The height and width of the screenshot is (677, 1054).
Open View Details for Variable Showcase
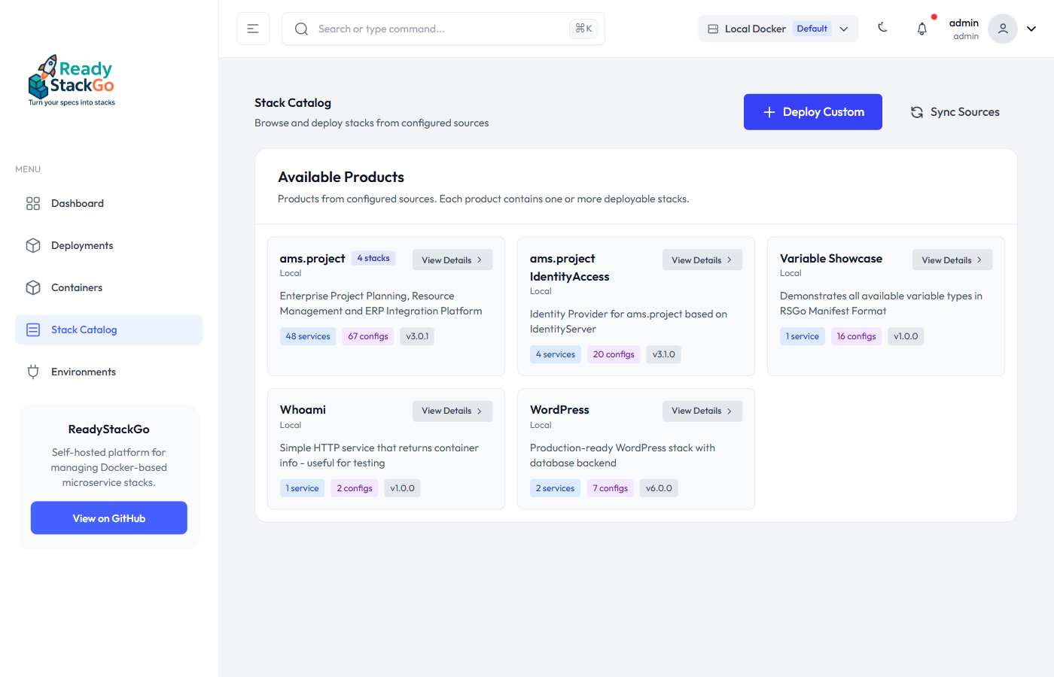coord(952,260)
